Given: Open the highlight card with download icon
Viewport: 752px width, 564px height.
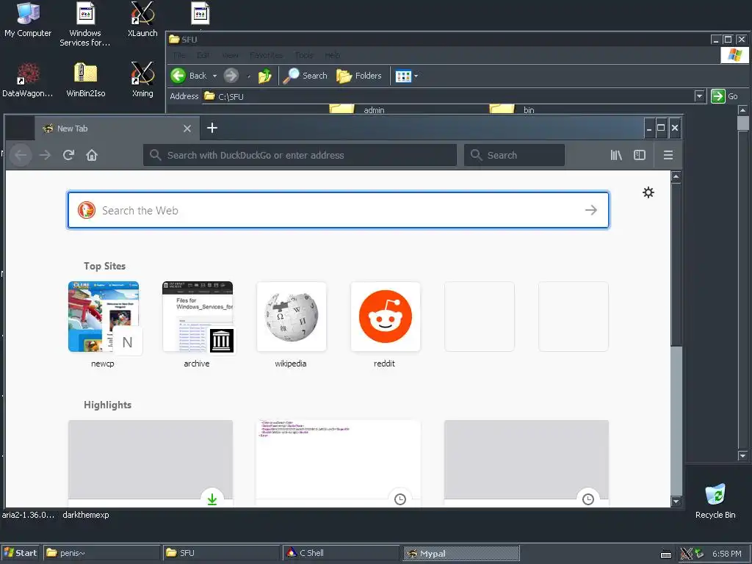Looking at the screenshot, I should coord(151,463).
